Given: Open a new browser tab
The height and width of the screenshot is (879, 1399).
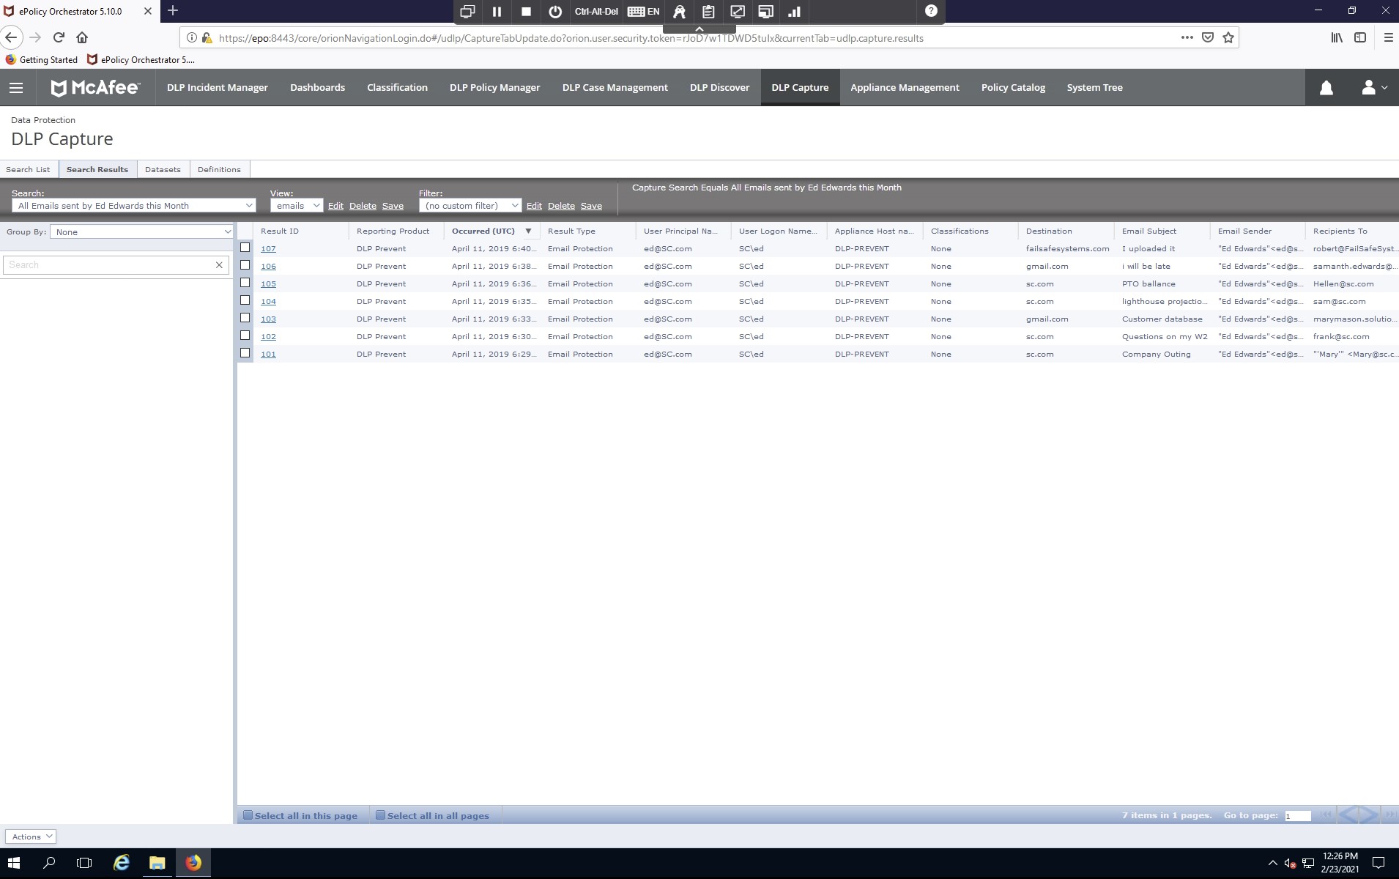Looking at the screenshot, I should [x=173, y=11].
